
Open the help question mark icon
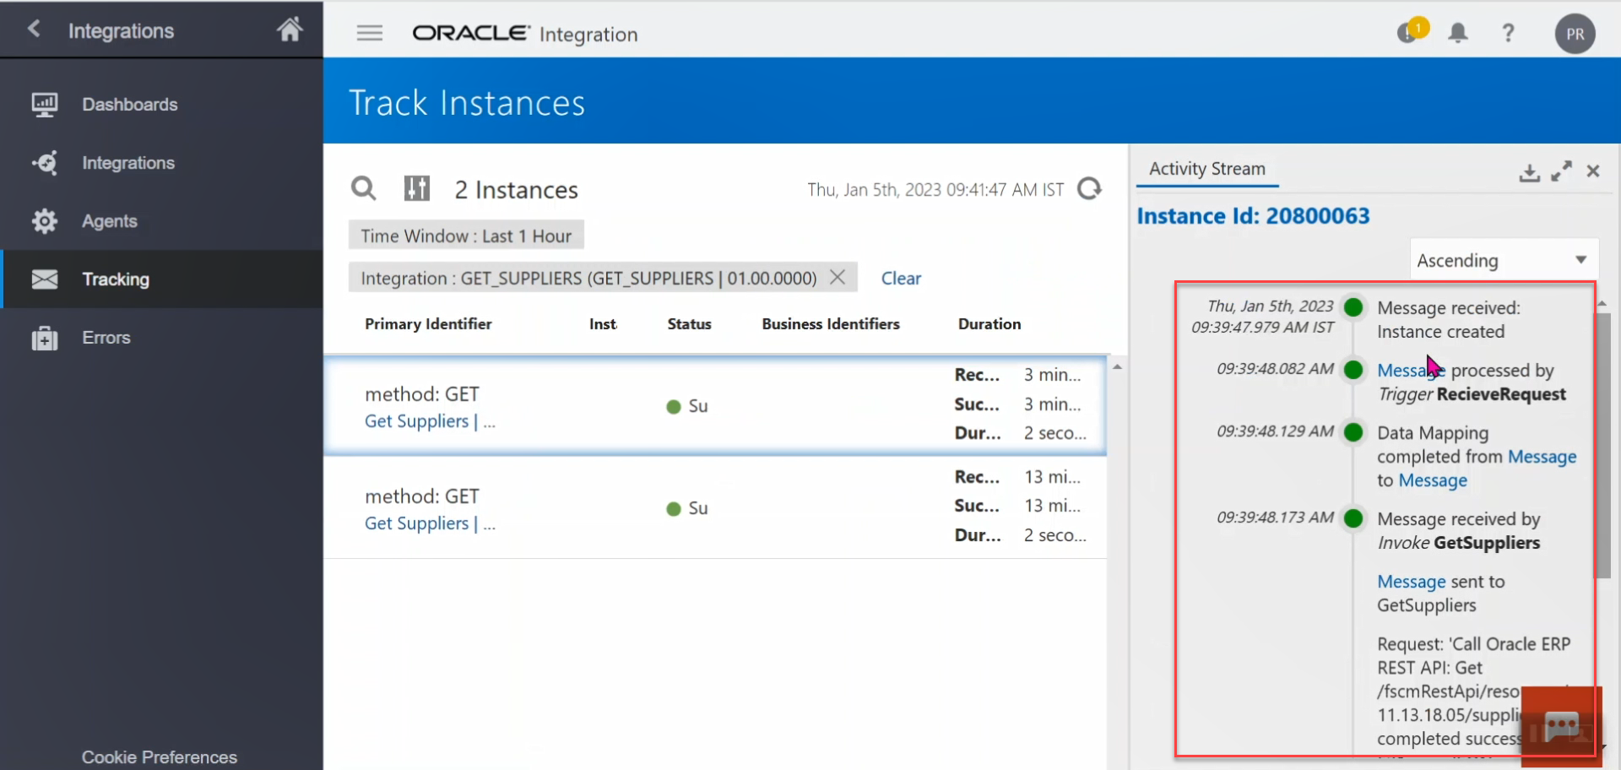point(1508,33)
